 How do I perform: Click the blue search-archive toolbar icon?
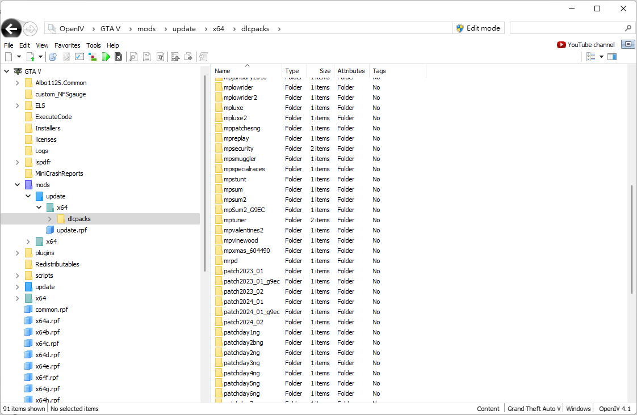coord(53,57)
